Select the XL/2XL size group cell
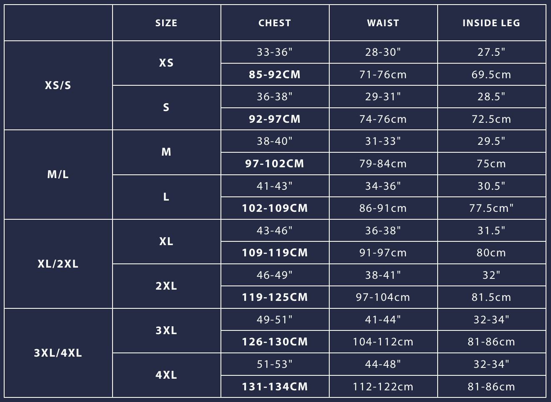This screenshot has width=551, height=402. (58, 264)
